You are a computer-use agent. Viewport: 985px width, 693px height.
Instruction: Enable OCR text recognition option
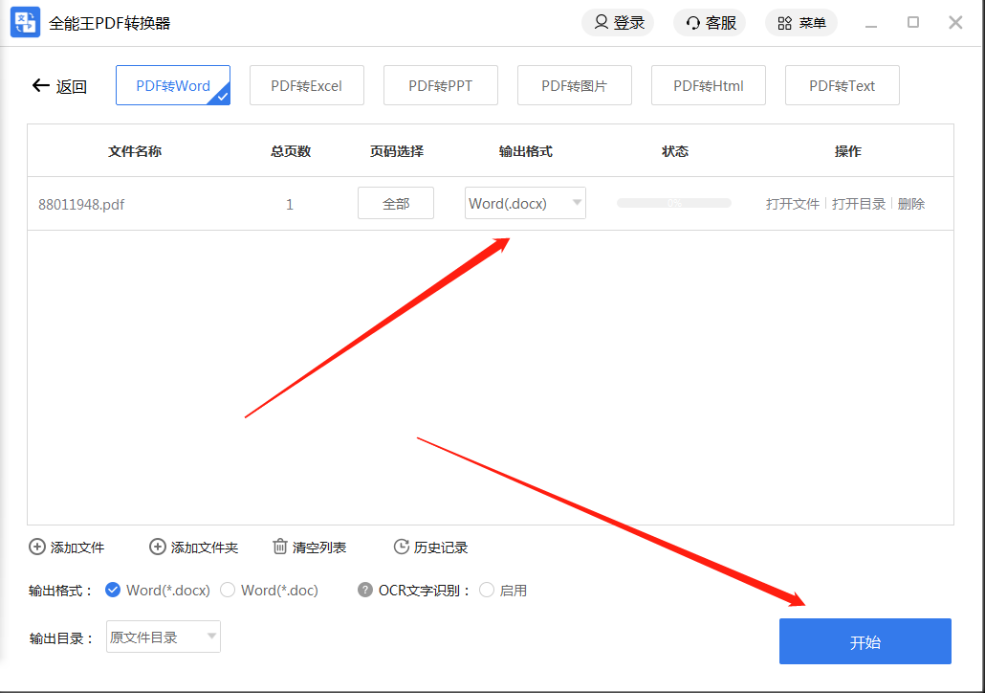pos(487,591)
